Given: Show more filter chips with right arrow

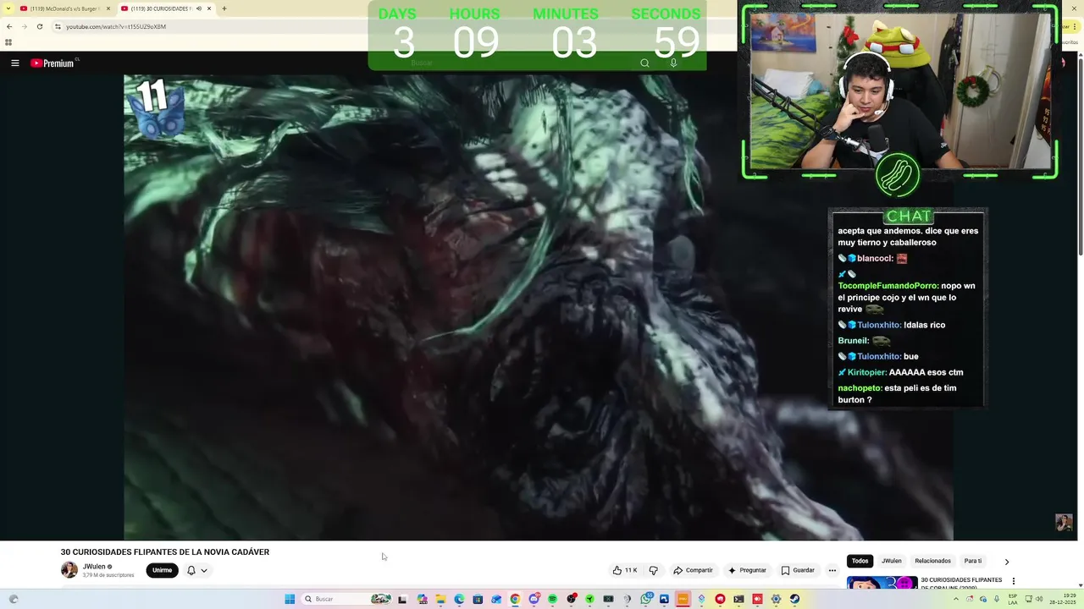Looking at the screenshot, I should pyautogui.click(x=1006, y=562).
